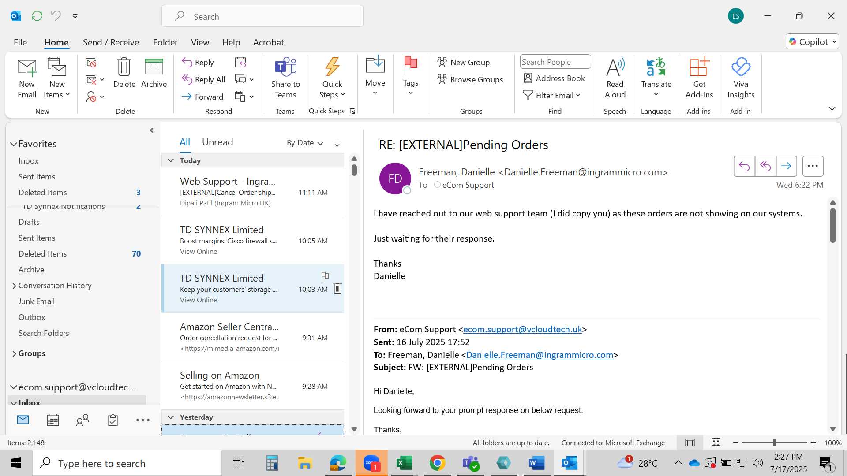Open the Folder tab

click(x=165, y=42)
